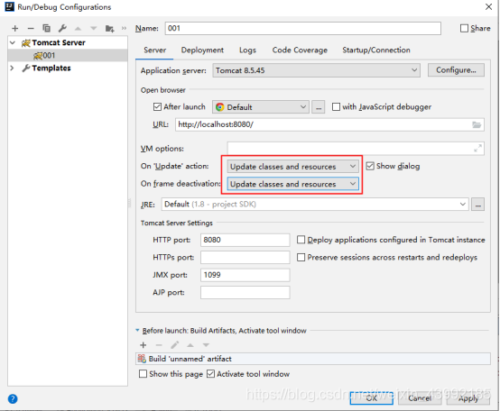Show more toolbar actions via double chevron
500x411 pixels.
pyautogui.click(x=124, y=28)
